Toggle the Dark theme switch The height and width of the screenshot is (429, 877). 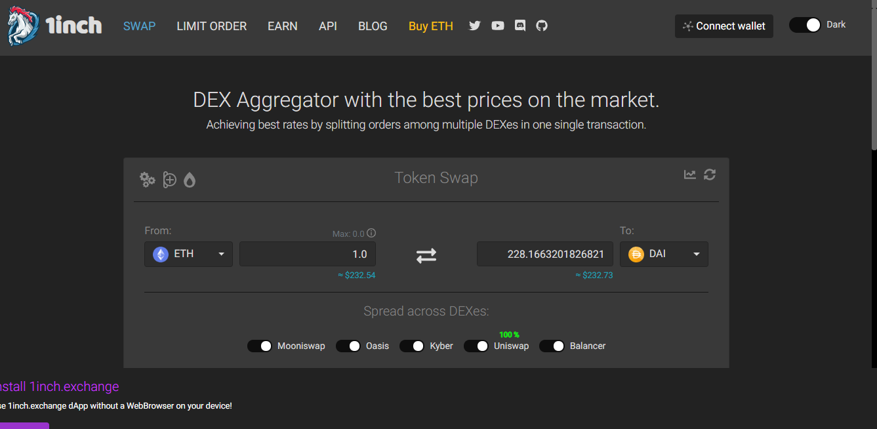(805, 25)
